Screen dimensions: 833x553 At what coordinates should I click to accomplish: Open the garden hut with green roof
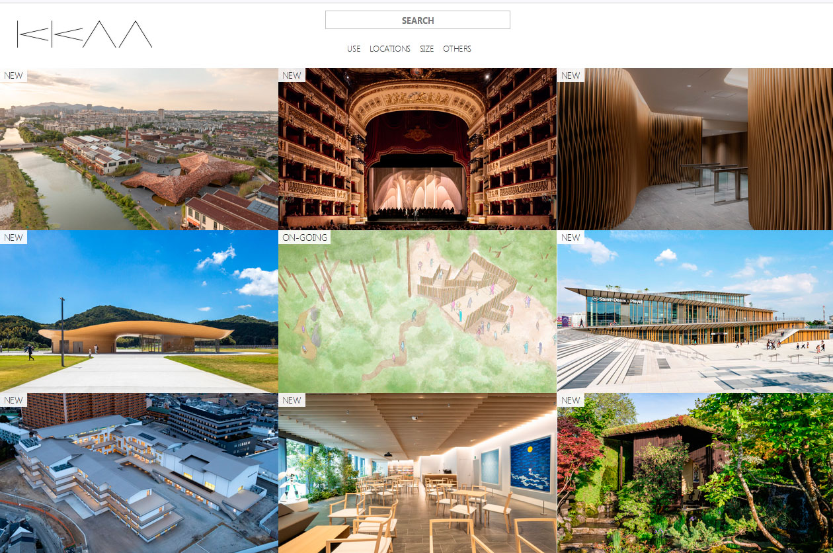click(x=695, y=473)
